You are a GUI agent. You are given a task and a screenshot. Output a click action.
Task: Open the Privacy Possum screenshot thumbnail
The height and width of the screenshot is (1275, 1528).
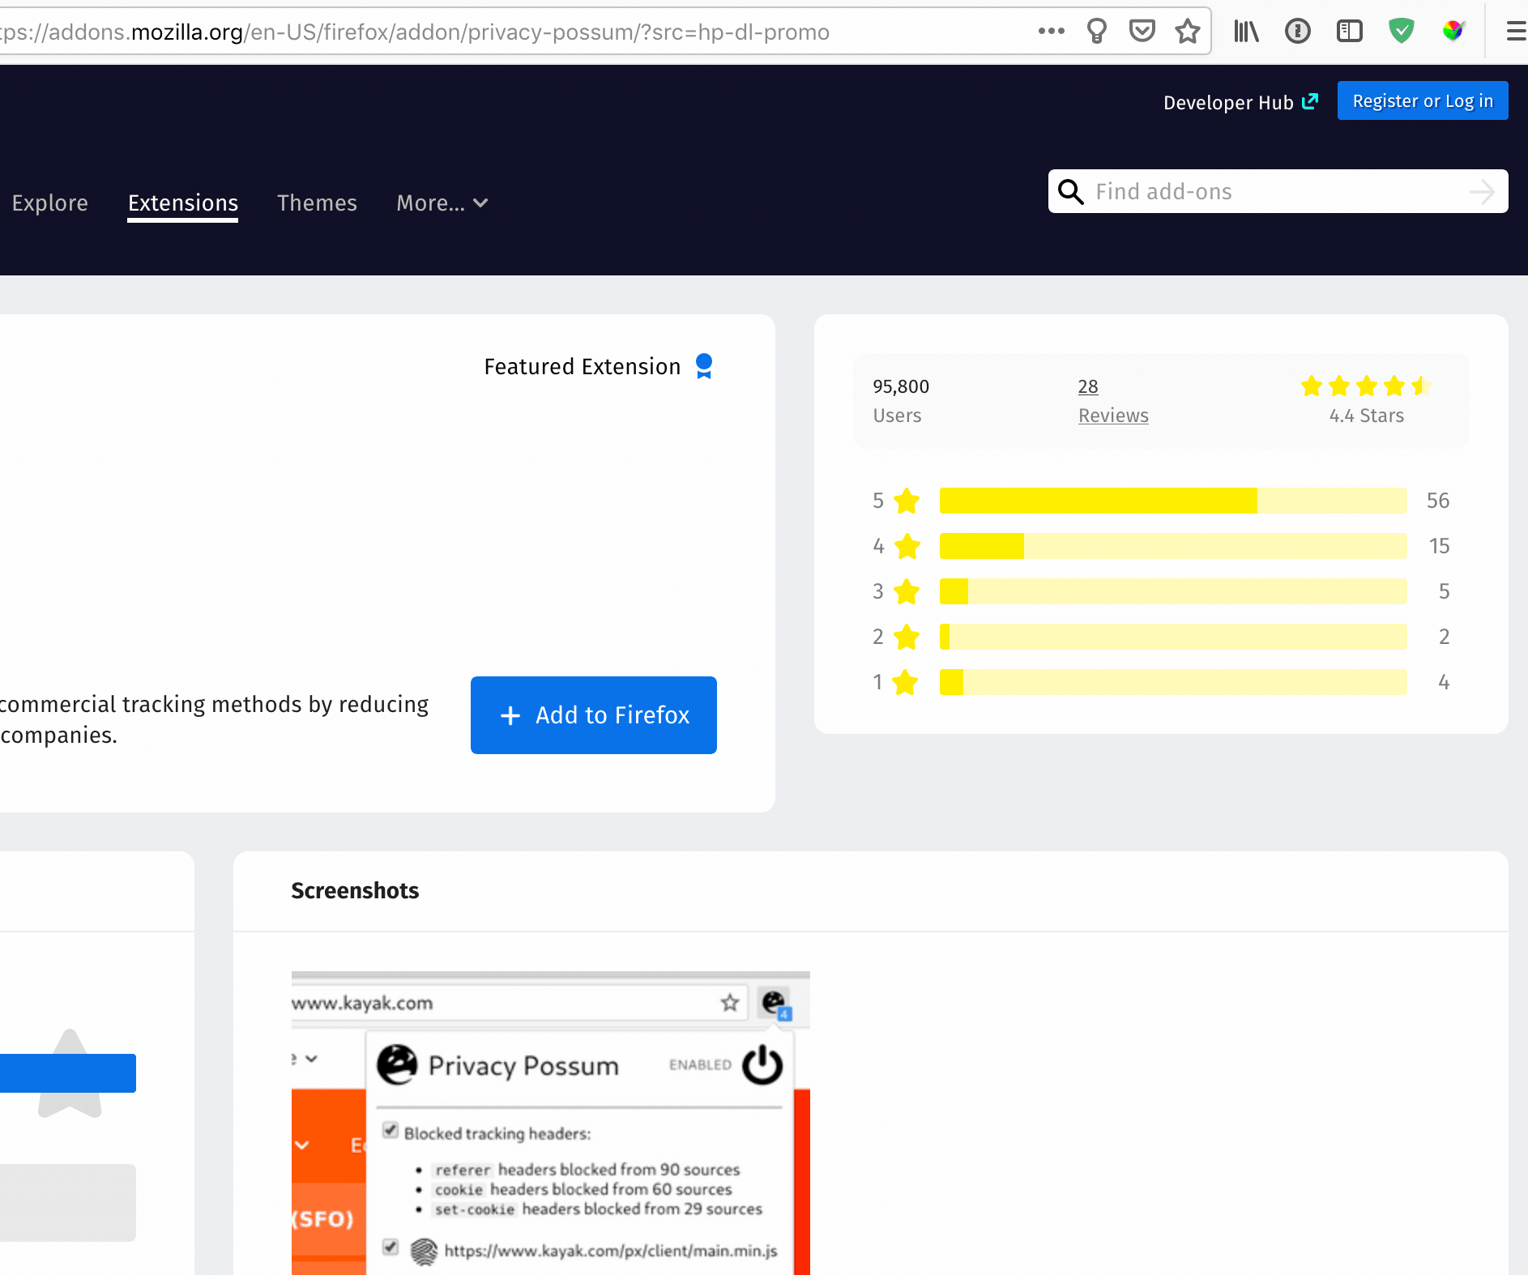tap(551, 1123)
